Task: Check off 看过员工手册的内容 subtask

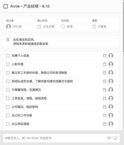Action: pos(8,73)
